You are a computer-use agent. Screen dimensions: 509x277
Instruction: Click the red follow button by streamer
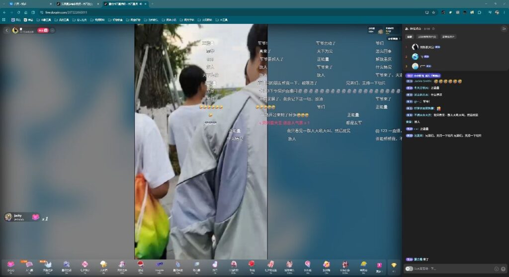(43, 30)
